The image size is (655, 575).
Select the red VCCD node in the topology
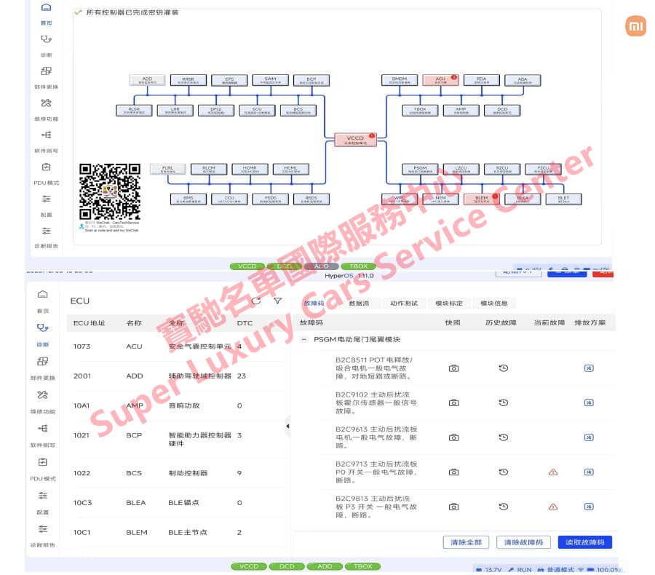click(355, 140)
